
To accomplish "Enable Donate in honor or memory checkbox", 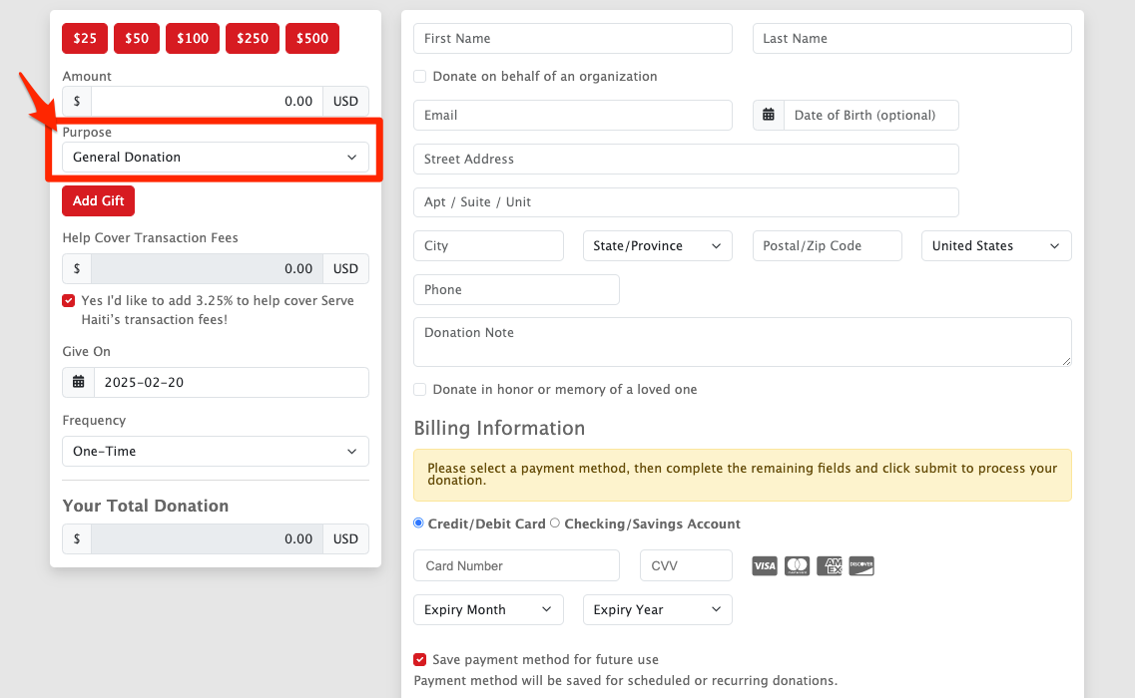I will (420, 390).
